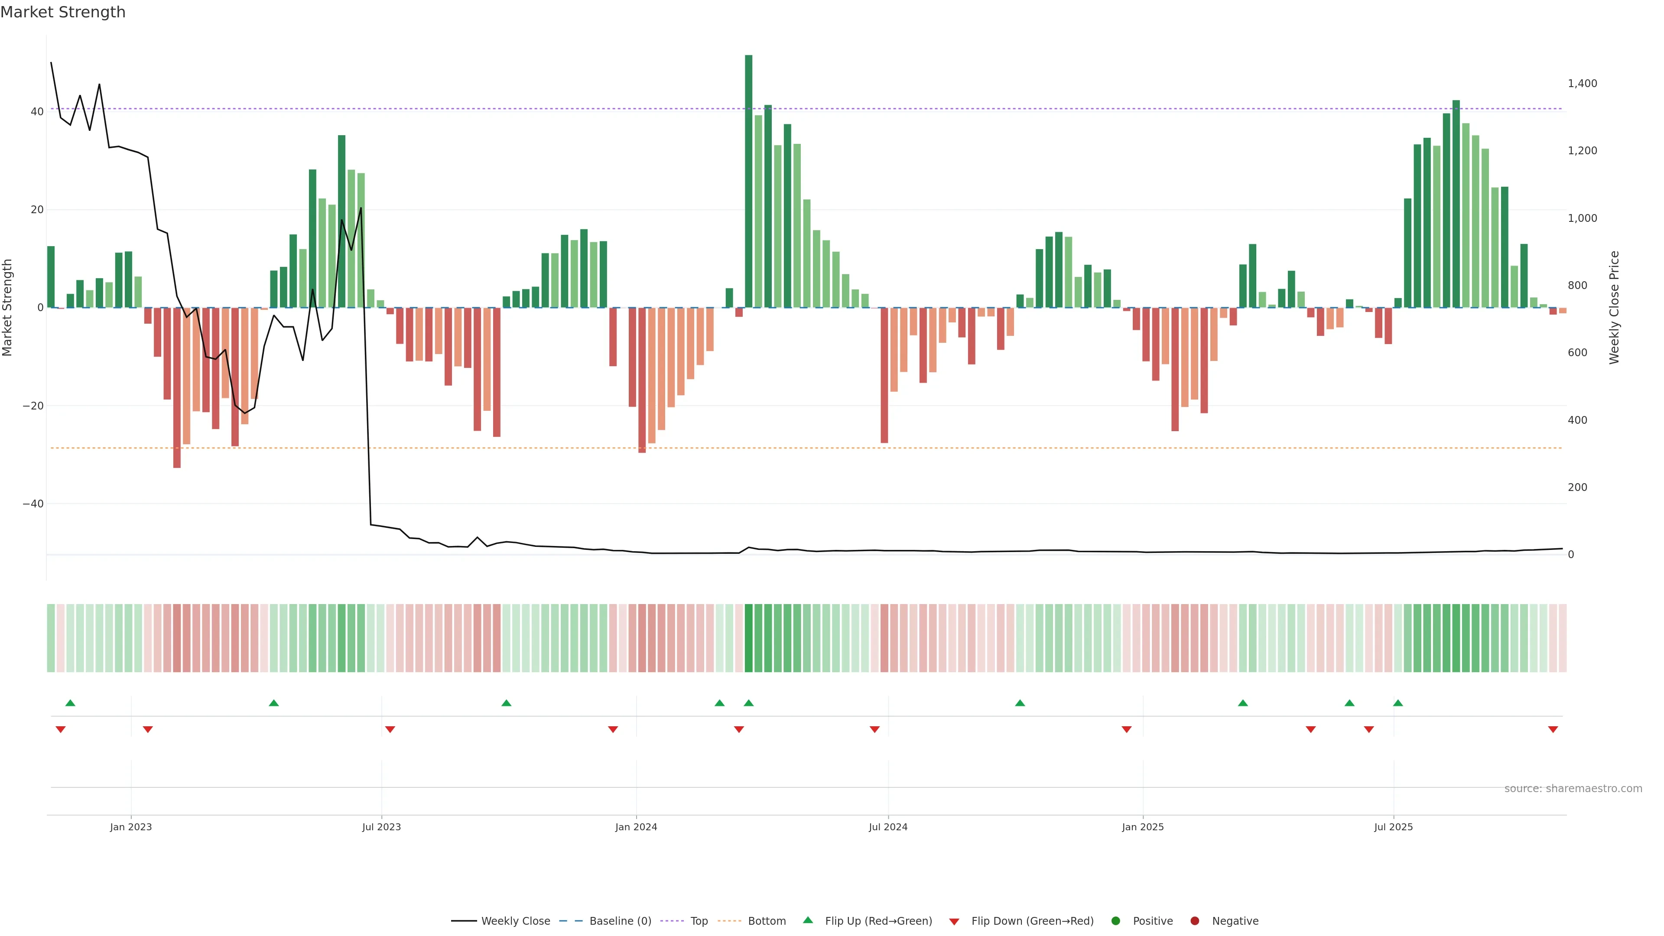Click the tallest green bar above 50
The image size is (1664, 936).
click(x=749, y=181)
